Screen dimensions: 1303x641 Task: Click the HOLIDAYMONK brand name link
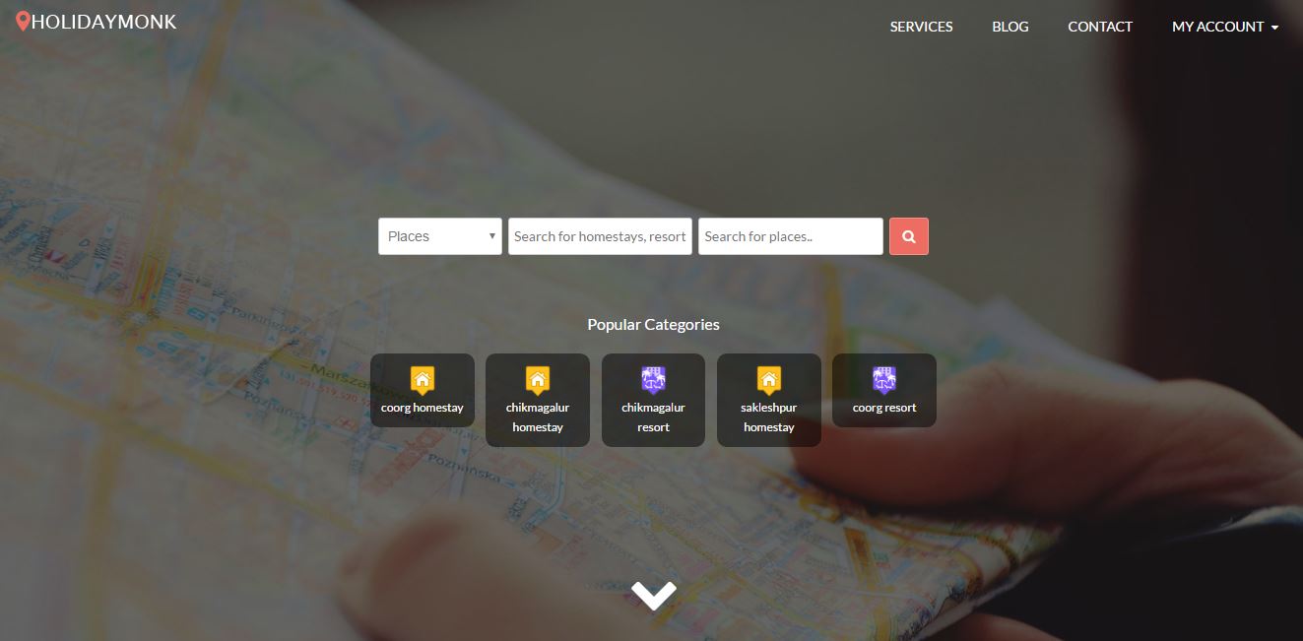coord(103,22)
